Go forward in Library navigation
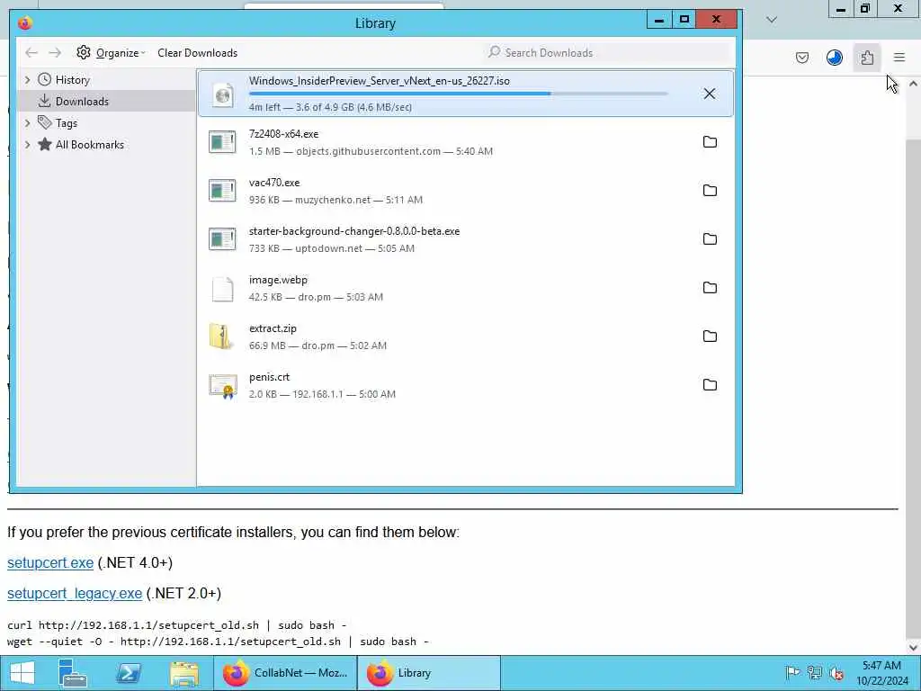 [55, 53]
